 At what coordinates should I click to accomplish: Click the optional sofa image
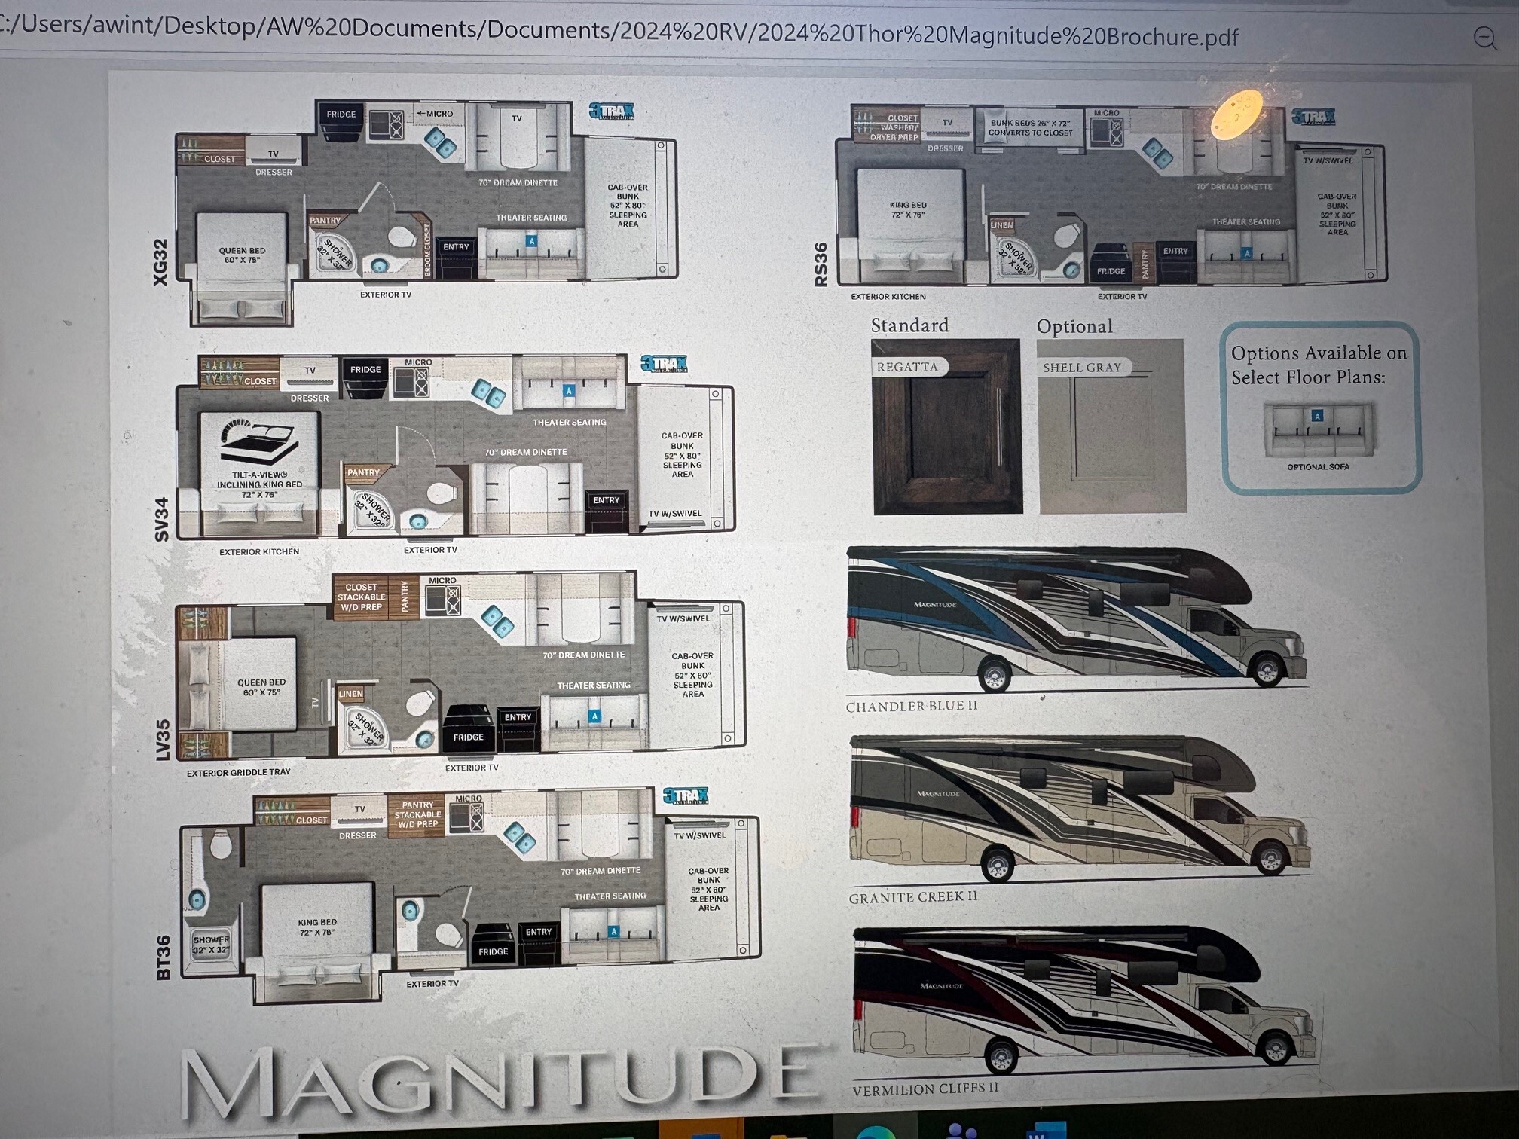point(1318,429)
